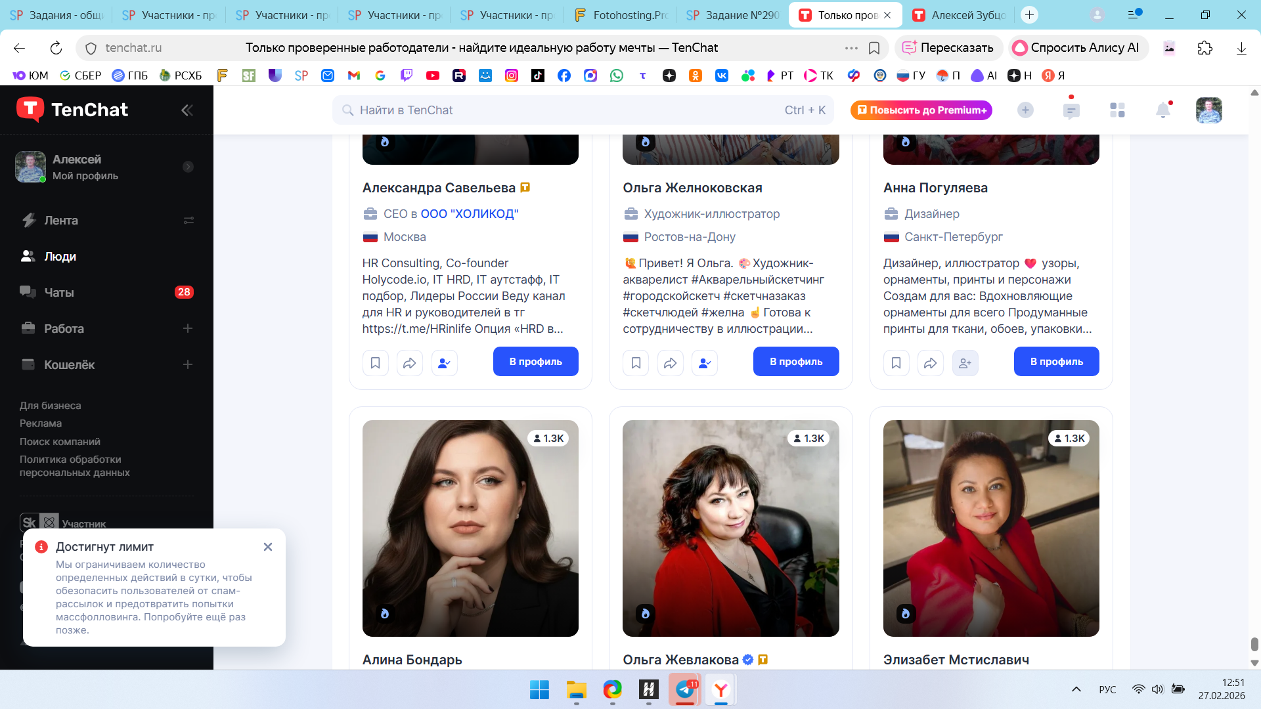Open the messages chat bubble icon in header
The image size is (1261, 709).
click(x=1071, y=110)
